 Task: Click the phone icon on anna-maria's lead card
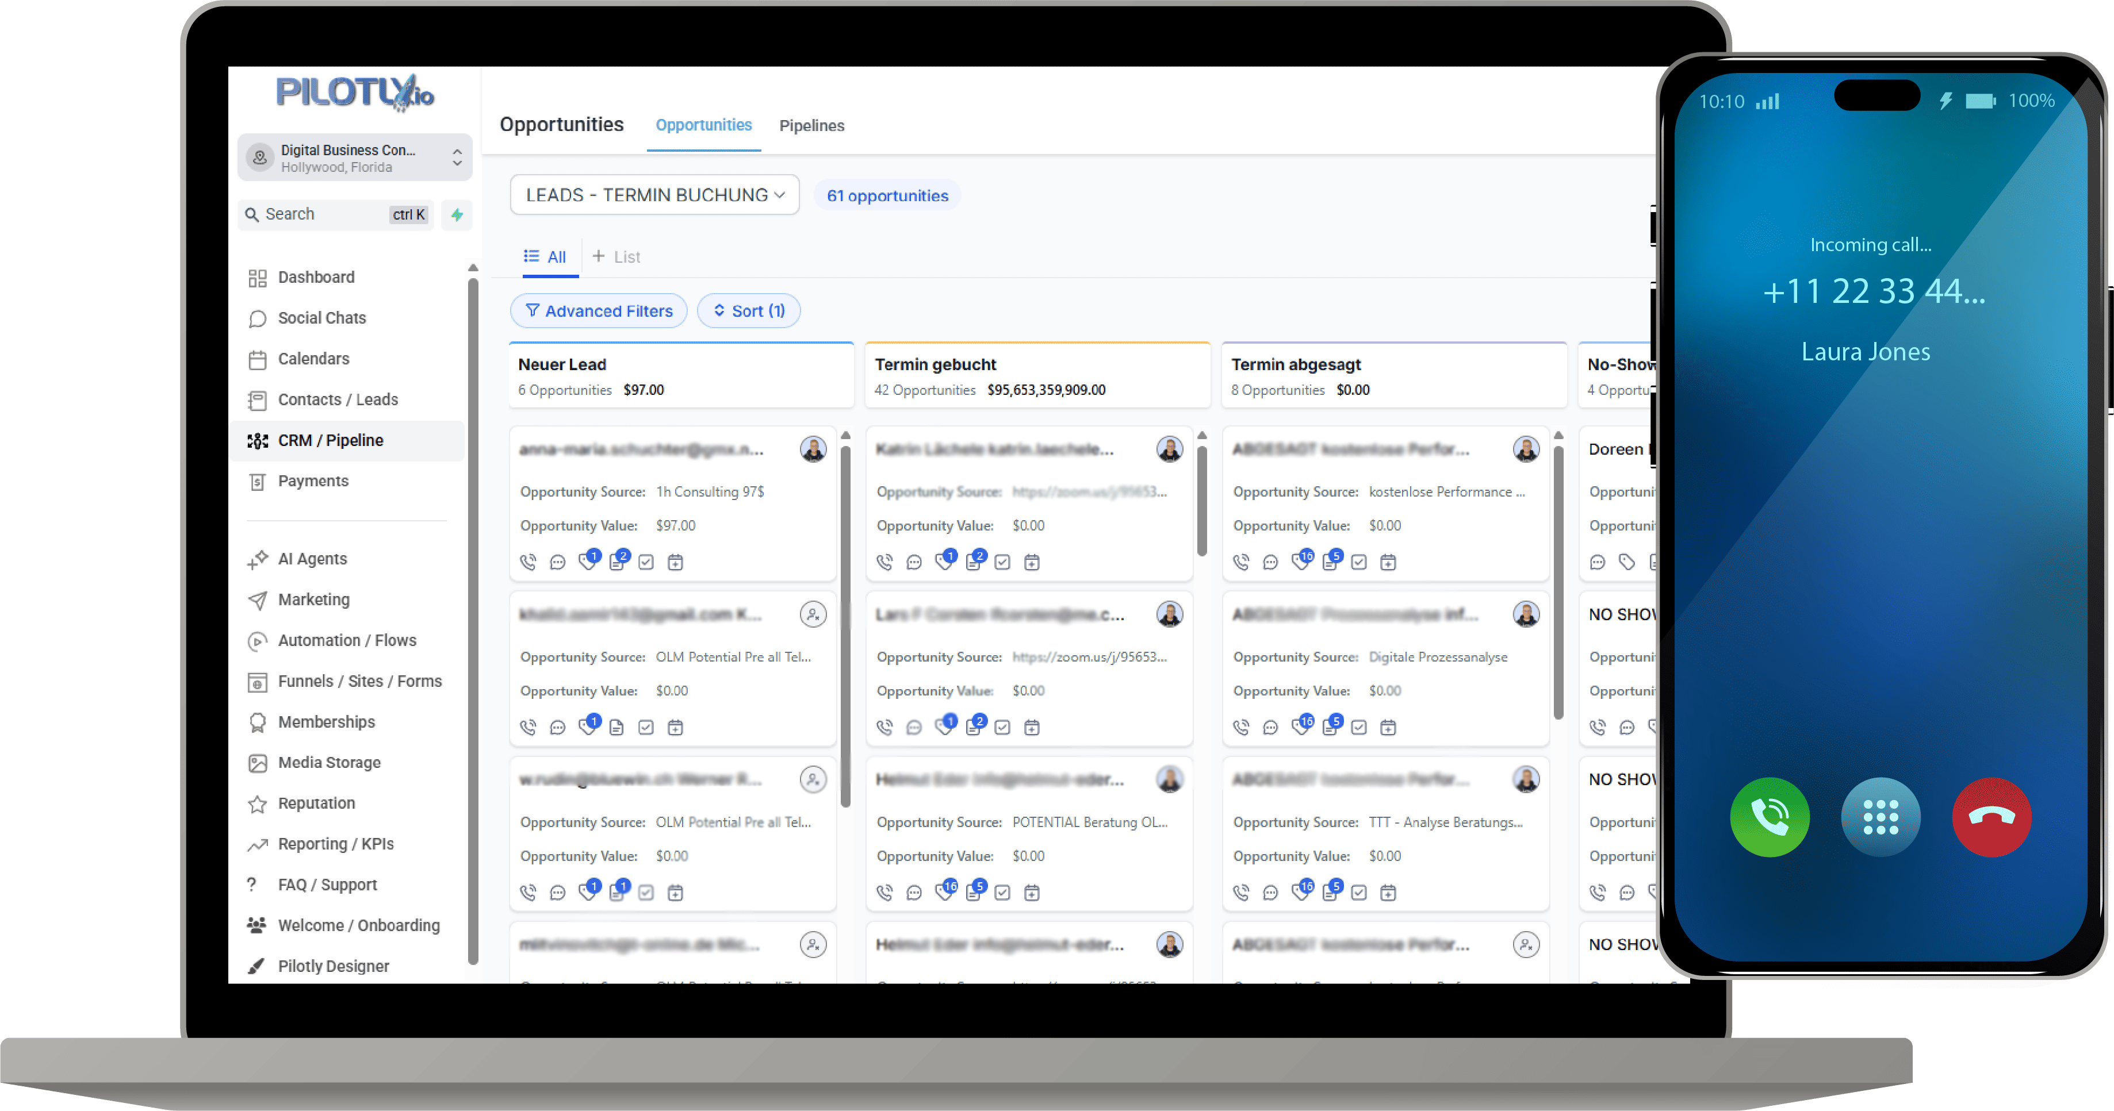tap(528, 563)
